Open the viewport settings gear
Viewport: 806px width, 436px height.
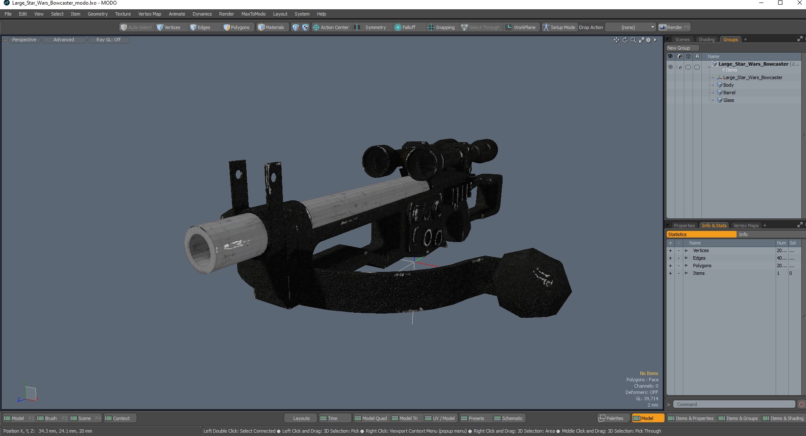click(649, 40)
